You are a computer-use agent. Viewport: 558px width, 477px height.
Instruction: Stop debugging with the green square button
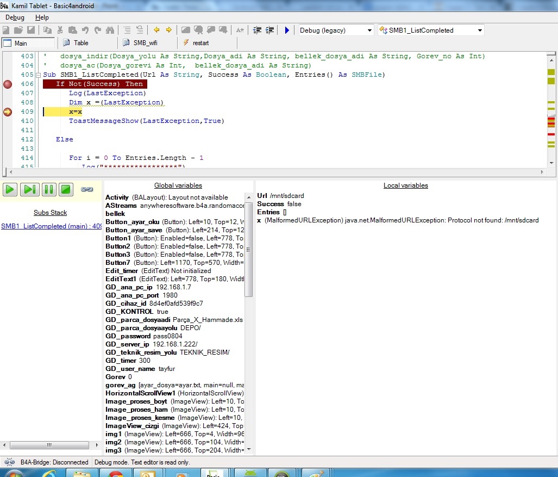click(x=66, y=189)
